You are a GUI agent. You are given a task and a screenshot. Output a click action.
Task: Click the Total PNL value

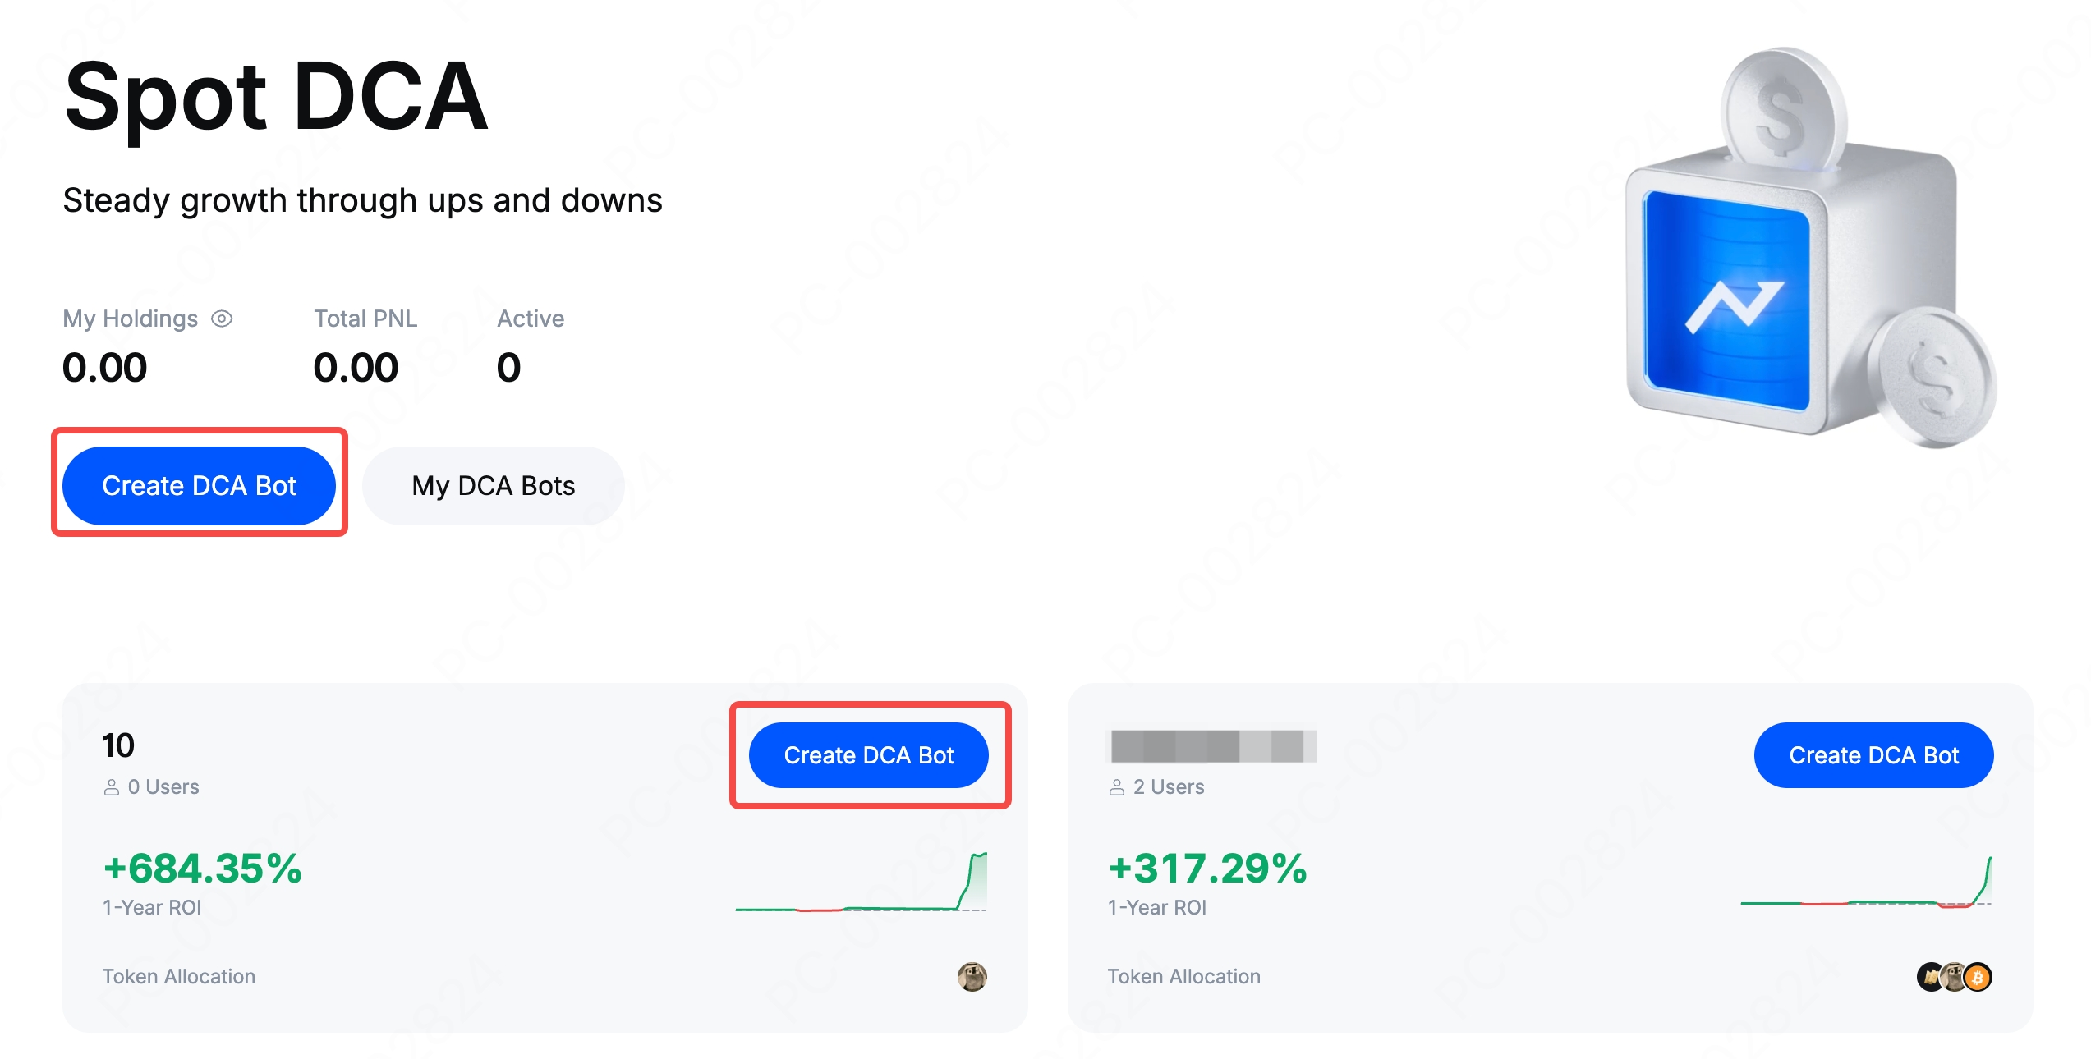[x=356, y=367]
